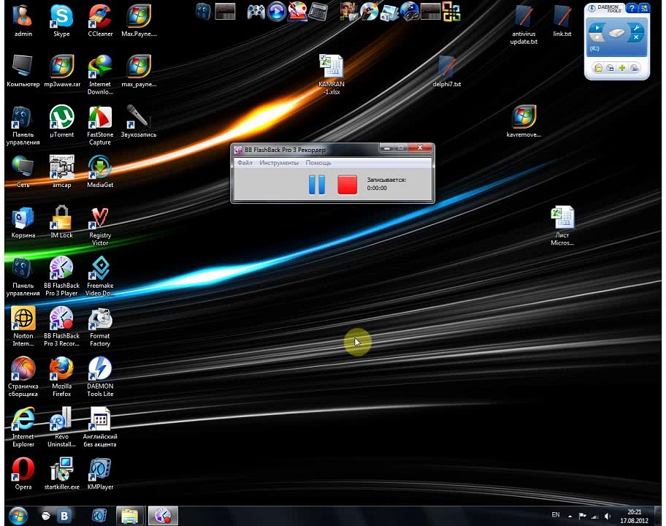Open the Инструменты menu
The image size is (666, 526).
pyautogui.click(x=279, y=163)
